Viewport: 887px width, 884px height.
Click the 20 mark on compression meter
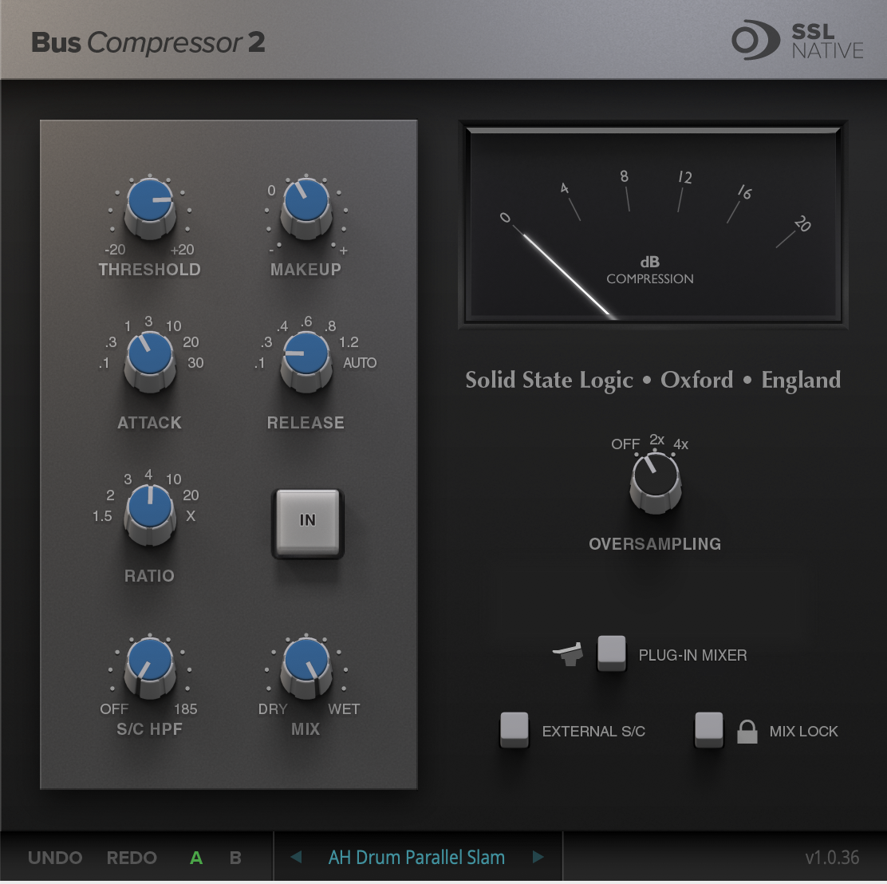pyautogui.click(x=802, y=223)
